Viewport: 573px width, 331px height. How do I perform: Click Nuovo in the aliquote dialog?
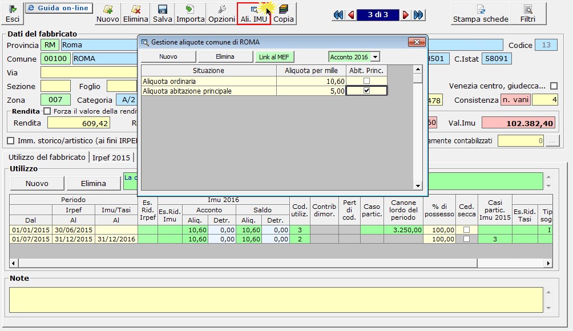coord(168,56)
